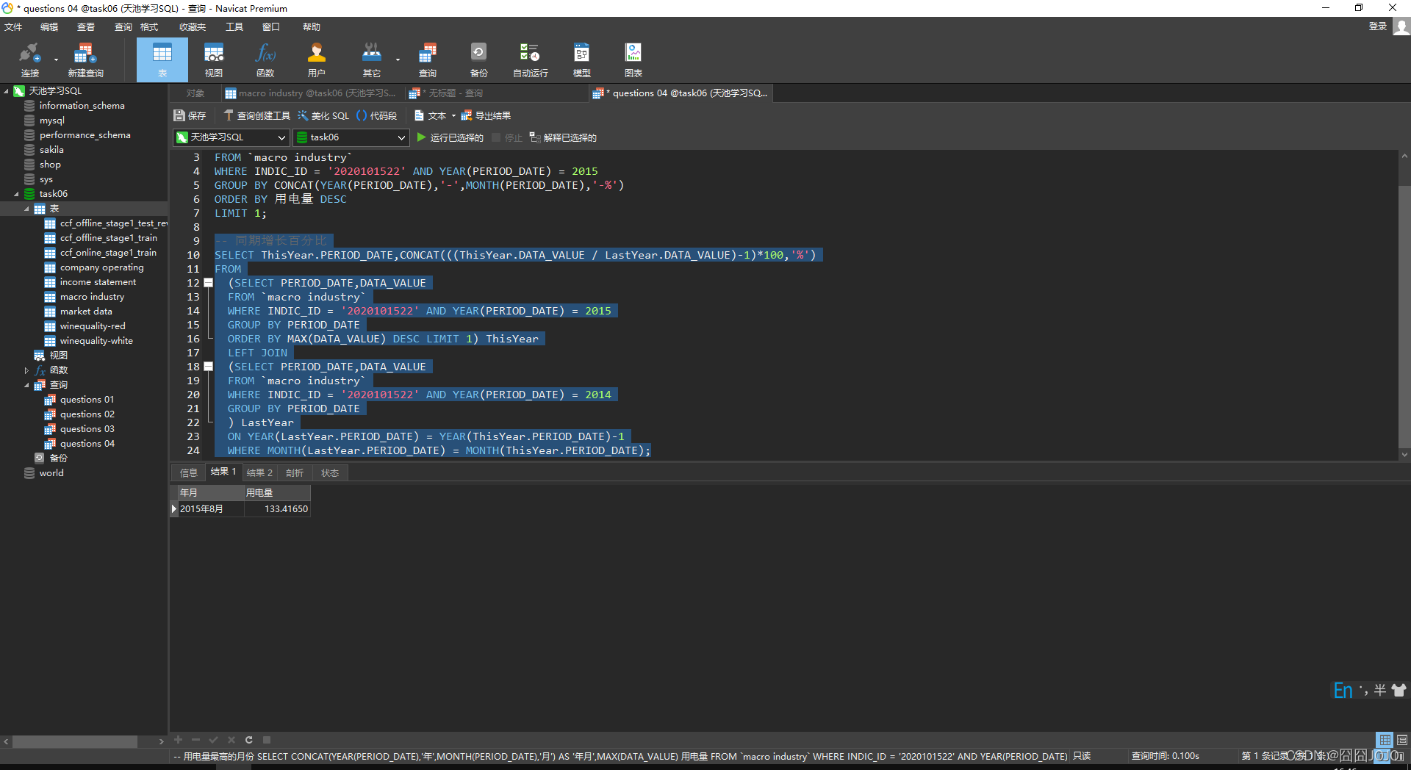Open the 图表 (Chart) toolbar icon
Viewport: 1411px width, 770px height.
(633, 60)
